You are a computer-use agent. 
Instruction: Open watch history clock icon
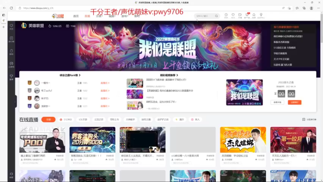(226, 15)
